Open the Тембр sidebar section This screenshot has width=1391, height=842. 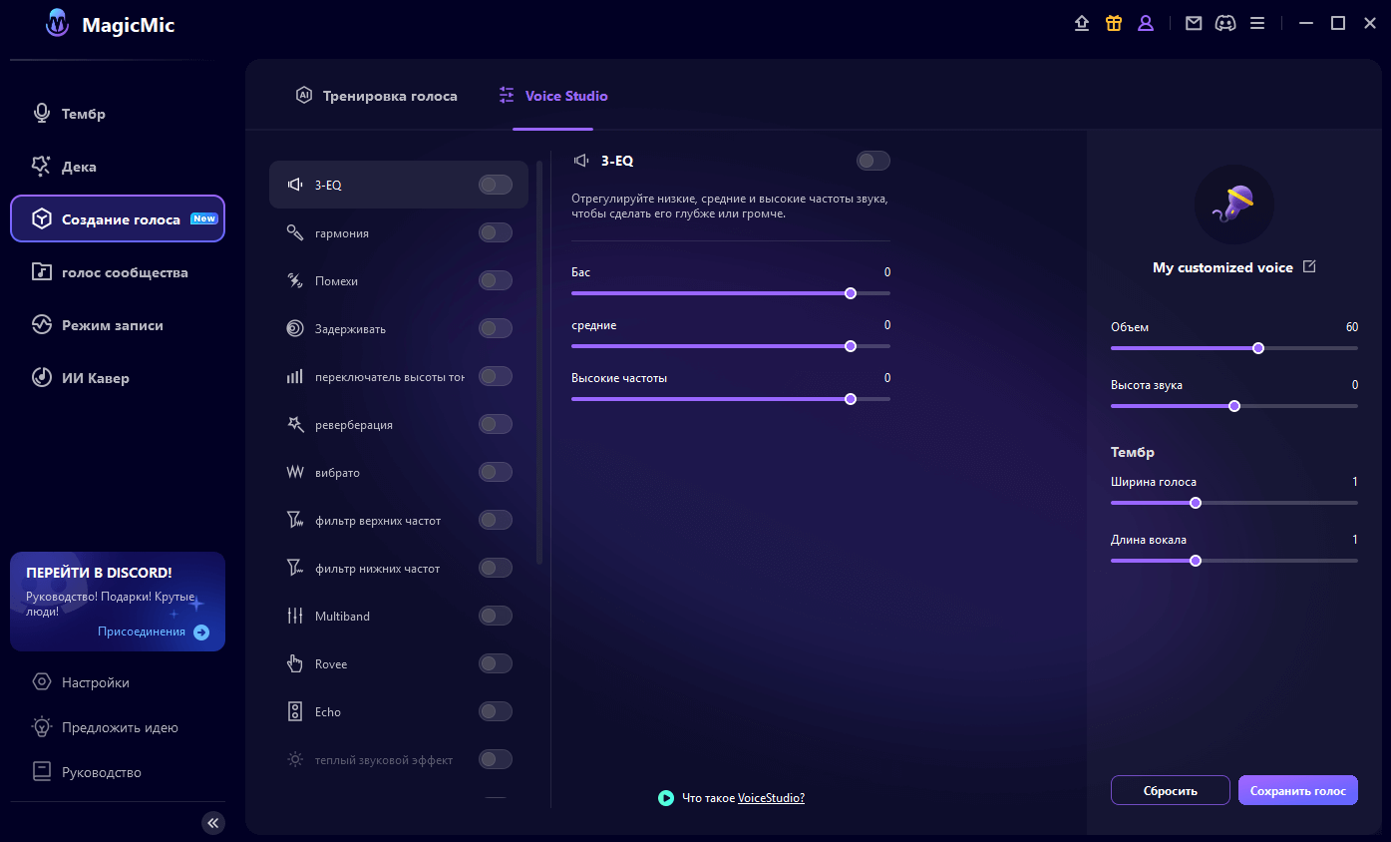pyautogui.click(x=118, y=114)
